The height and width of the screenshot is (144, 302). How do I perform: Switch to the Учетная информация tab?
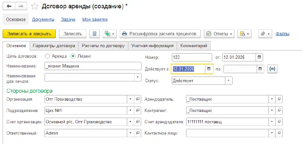coord(153,46)
